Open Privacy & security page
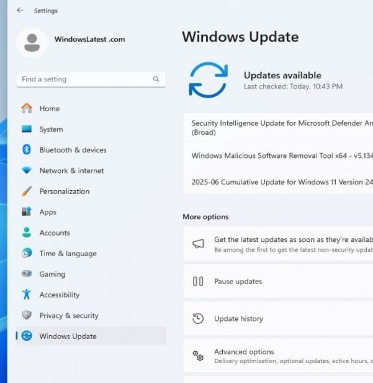 tap(91, 315)
